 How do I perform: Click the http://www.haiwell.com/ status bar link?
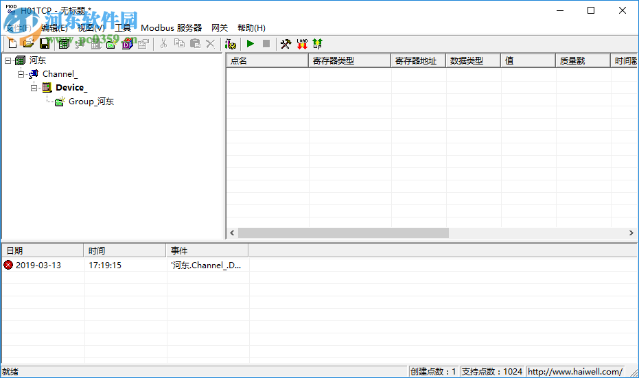click(575, 372)
